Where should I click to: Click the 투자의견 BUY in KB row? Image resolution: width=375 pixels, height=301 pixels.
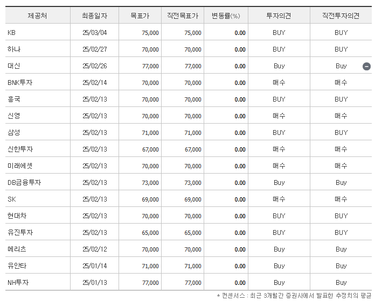point(279,33)
